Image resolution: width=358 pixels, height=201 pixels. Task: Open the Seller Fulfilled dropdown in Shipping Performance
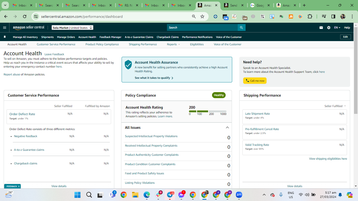coord(335,106)
